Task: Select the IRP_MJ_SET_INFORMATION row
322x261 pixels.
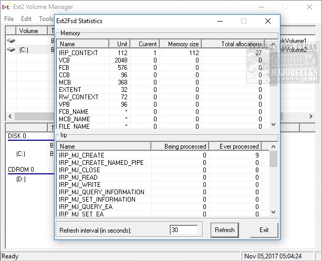Action: pyautogui.click(x=163, y=200)
